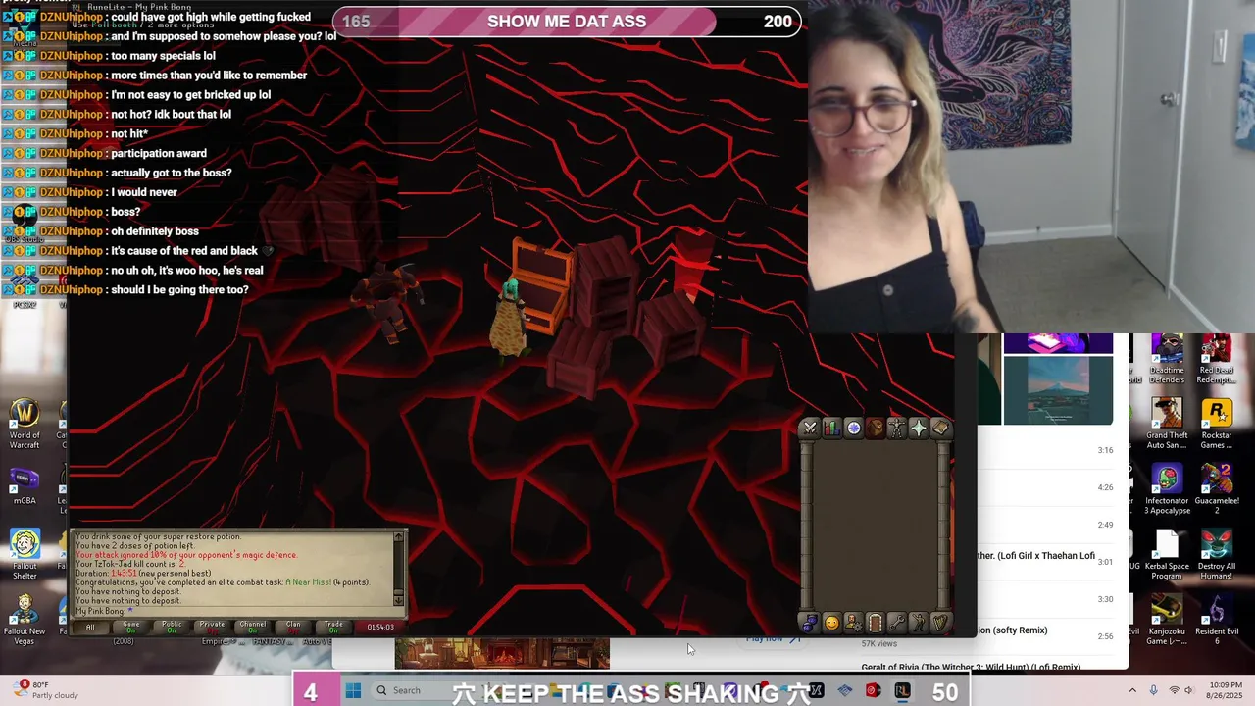Click the player character in the hooded cape
This screenshot has height=706, width=1255.
[508, 320]
